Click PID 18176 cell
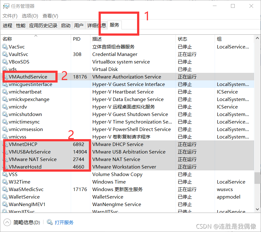This screenshot has height=232, width=261. (80, 77)
